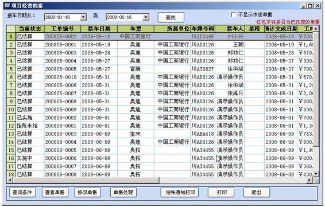Viewport: 325px width, 207px height.
Task: Click the 富康 car model cell
Action: tap(136, 69)
